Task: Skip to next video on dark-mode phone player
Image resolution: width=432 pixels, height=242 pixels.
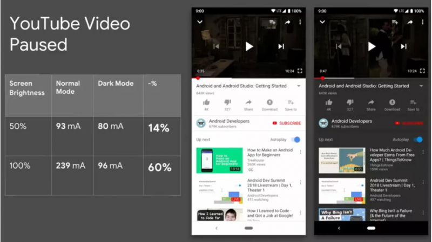Action: coord(403,47)
